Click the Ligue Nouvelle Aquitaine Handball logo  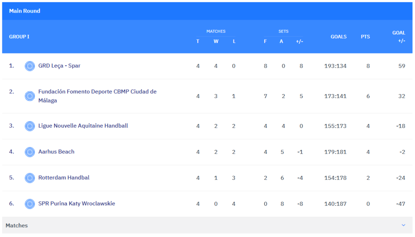(30, 126)
